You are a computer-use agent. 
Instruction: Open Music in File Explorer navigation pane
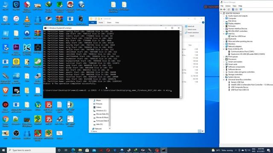point(97,100)
